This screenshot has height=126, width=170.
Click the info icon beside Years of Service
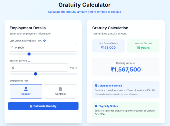tap(29, 61)
